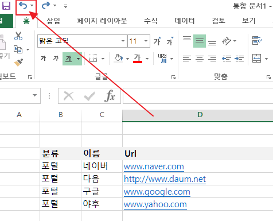Toggle left text alignment
This screenshot has width=273, height=221.
point(187,59)
